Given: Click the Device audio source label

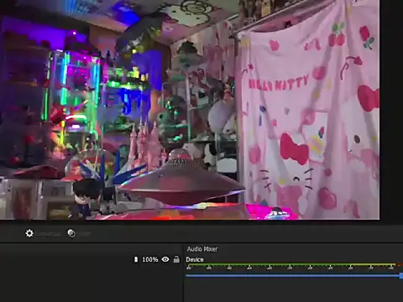Looking at the screenshot, I should click(195, 259).
